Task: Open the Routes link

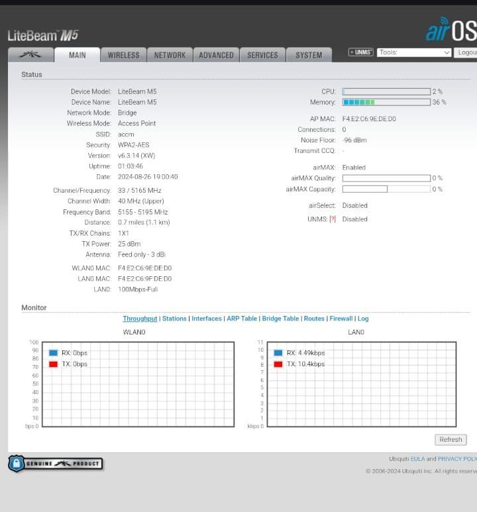Action: [314, 319]
